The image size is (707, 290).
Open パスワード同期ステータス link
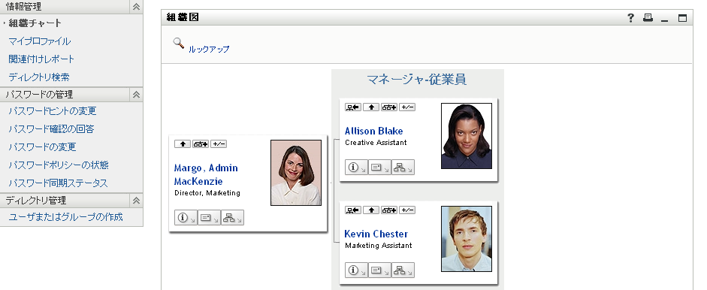coord(58,183)
